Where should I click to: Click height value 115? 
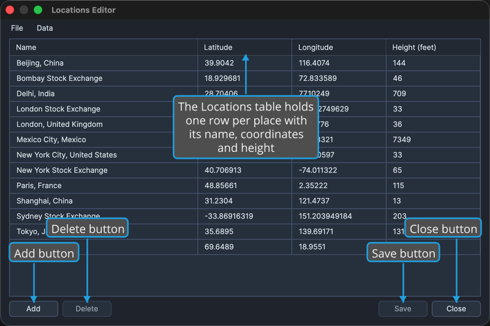click(398, 186)
